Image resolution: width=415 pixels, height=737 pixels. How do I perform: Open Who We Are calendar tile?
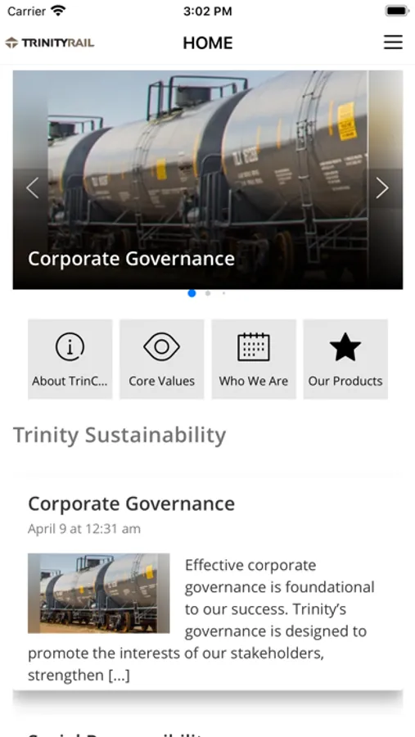pyautogui.click(x=254, y=359)
